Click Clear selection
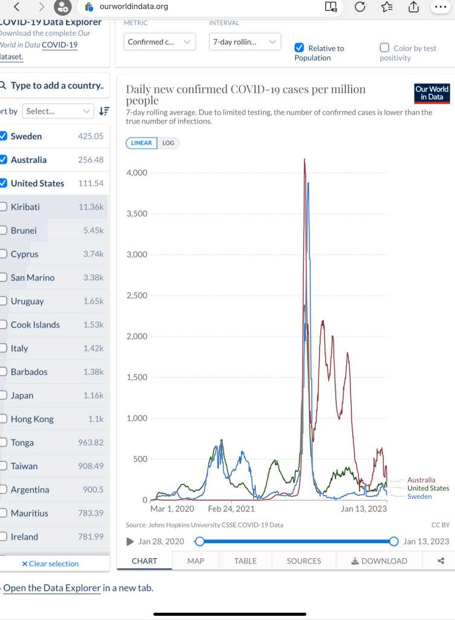Image resolution: width=455 pixels, height=620 pixels. 50,564
